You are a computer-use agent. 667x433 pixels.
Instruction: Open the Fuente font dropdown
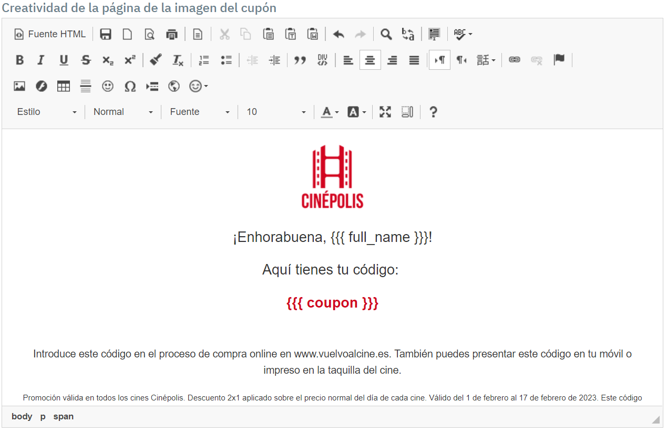tap(200, 112)
